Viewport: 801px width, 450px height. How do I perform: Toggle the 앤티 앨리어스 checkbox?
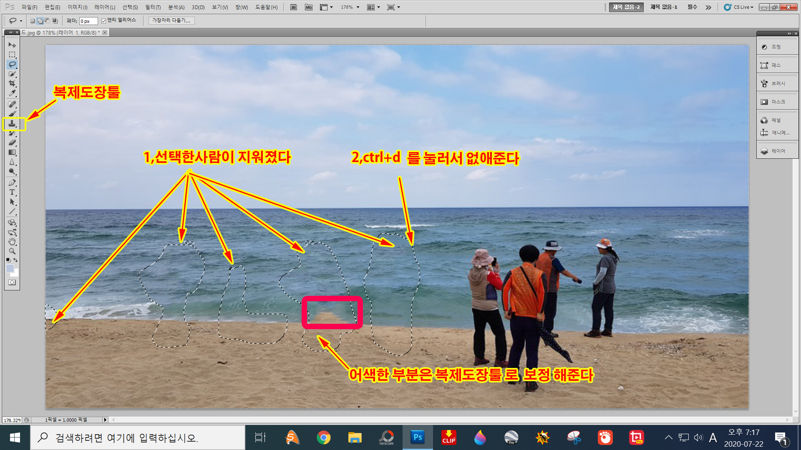(x=104, y=21)
